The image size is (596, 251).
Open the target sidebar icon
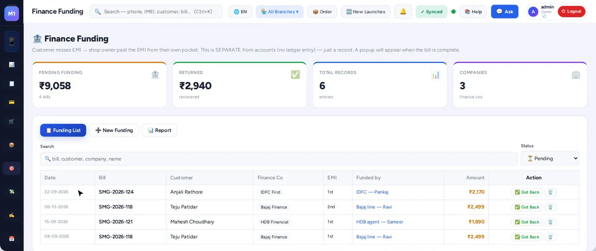click(x=11, y=168)
